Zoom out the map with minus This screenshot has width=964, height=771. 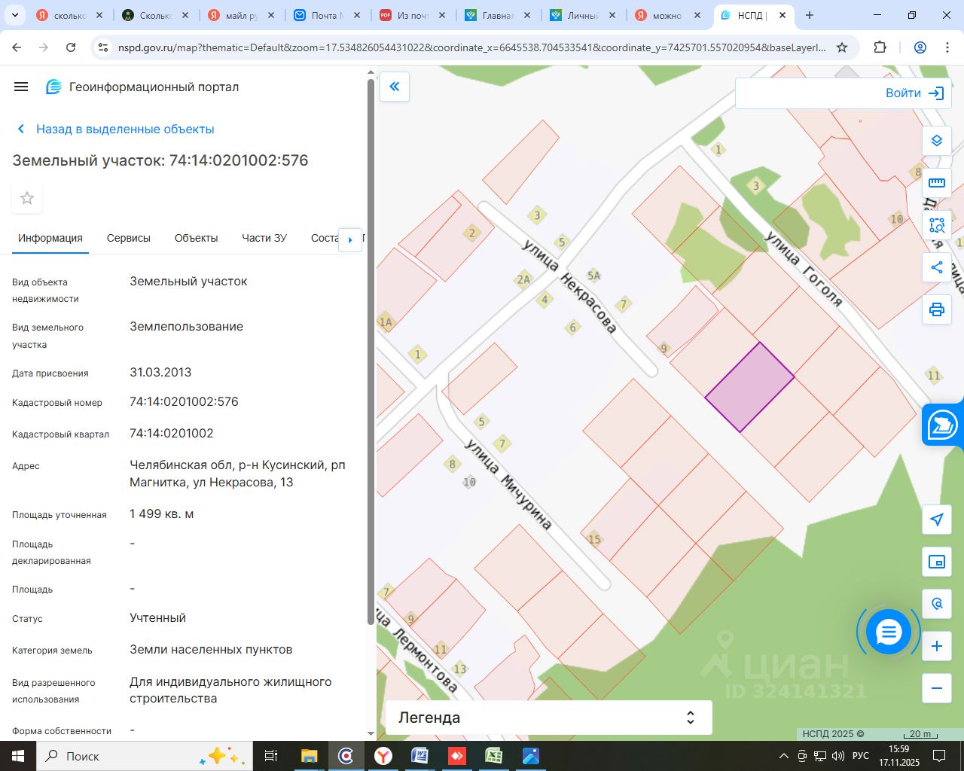936,688
